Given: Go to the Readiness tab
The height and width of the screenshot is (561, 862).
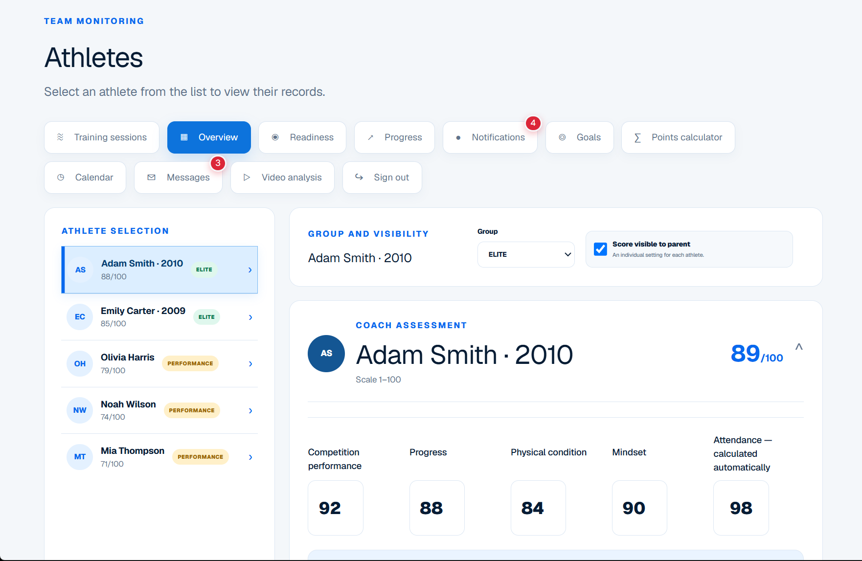Looking at the screenshot, I should [x=302, y=137].
